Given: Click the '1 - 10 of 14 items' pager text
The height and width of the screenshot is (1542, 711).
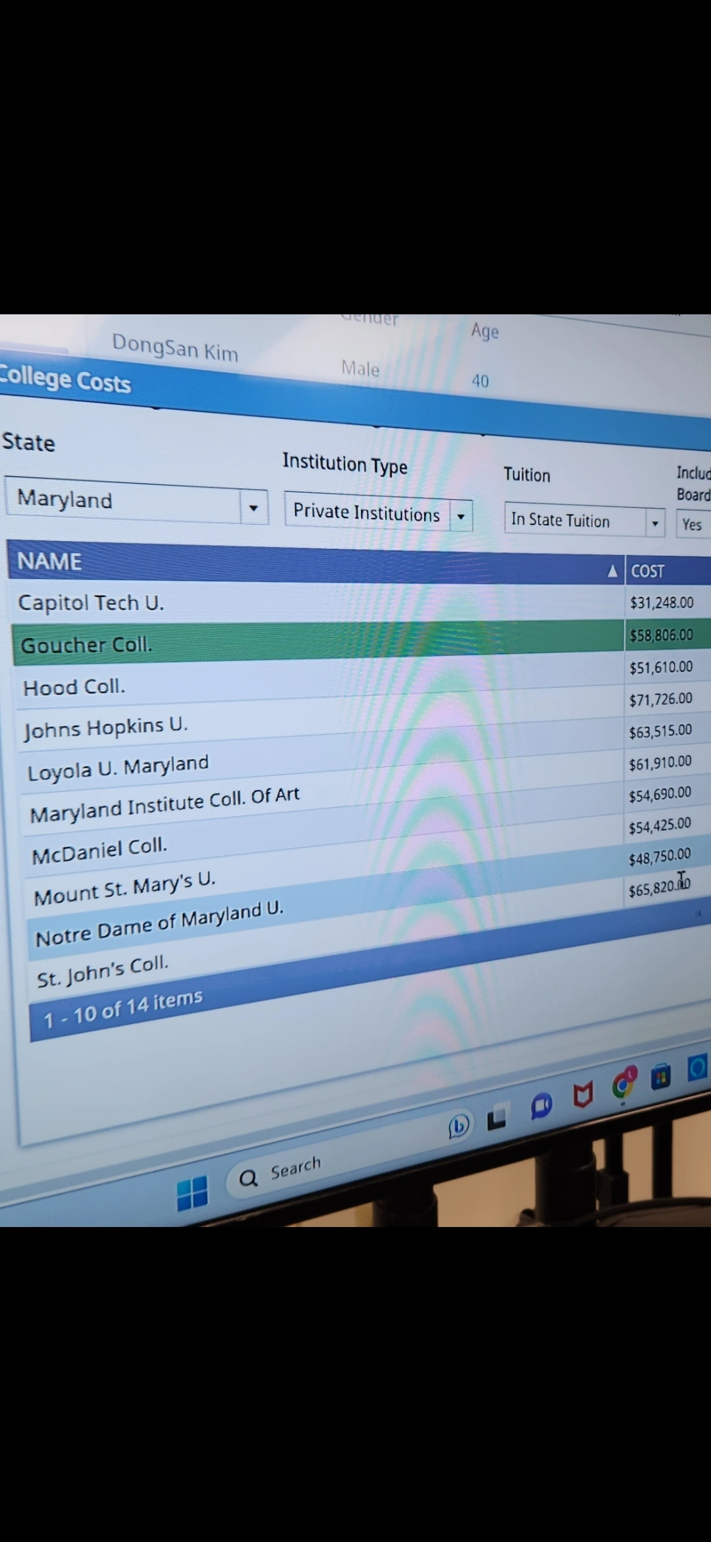Looking at the screenshot, I should point(123,1009).
